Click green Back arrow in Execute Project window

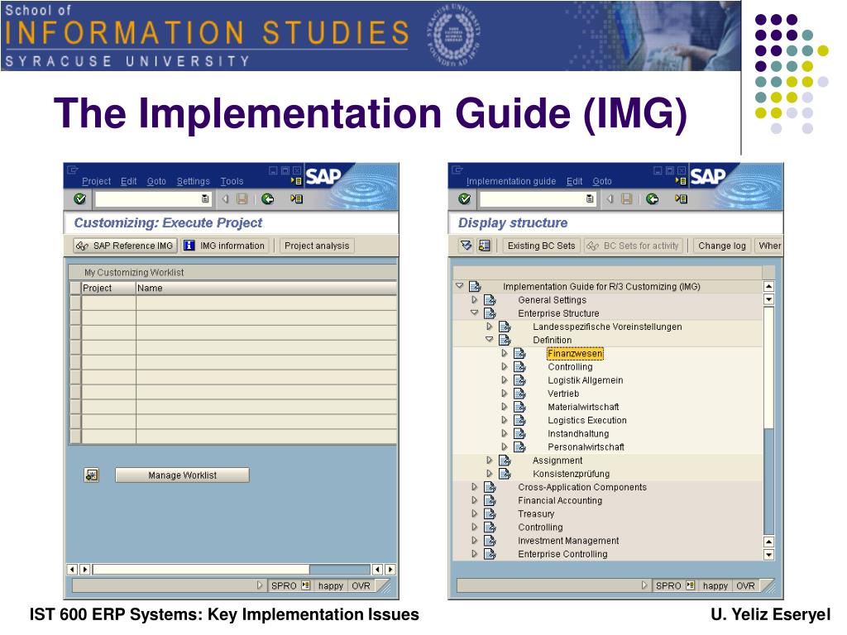point(267,199)
